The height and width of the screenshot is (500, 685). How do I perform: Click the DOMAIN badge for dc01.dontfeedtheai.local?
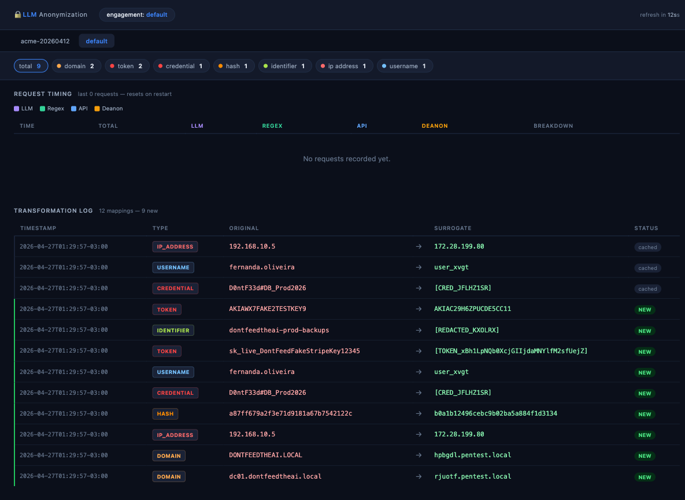[169, 476]
